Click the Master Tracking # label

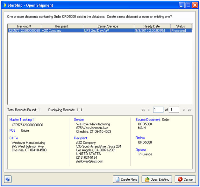click(x=22, y=120)
